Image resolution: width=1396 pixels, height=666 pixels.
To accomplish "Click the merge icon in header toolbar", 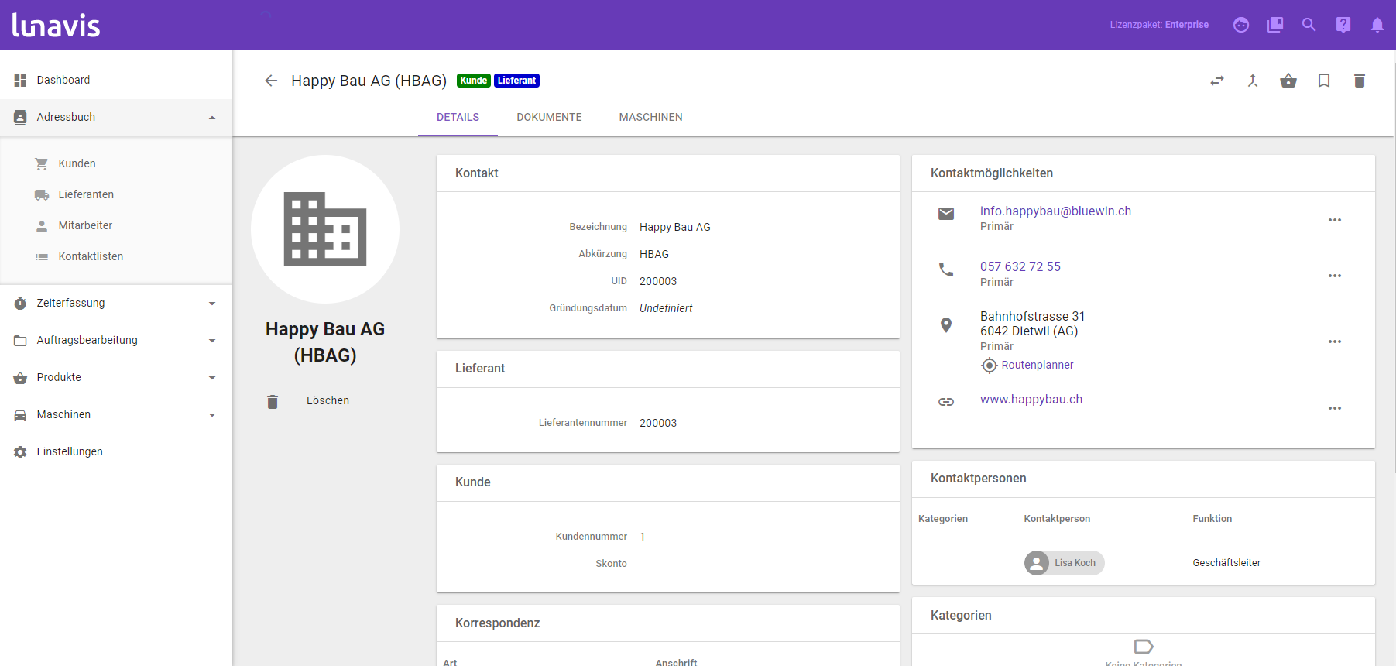I will click(1253, 81).
